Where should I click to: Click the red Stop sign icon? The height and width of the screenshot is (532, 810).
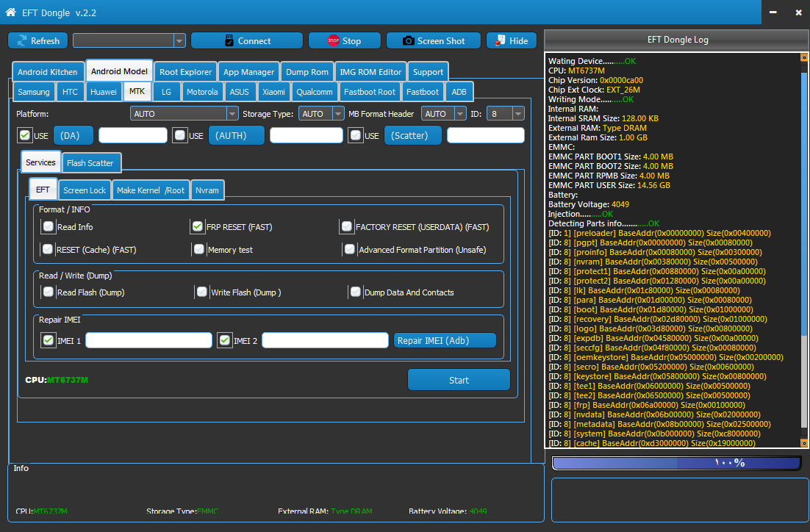click(x=333, y=41)
